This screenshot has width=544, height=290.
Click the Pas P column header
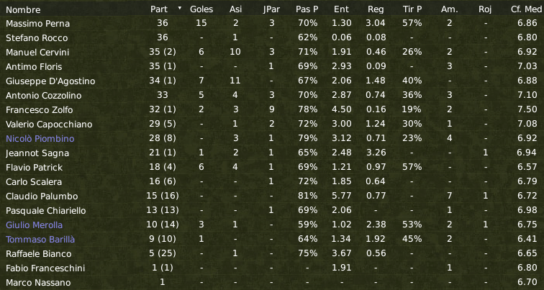click(307, 9)
